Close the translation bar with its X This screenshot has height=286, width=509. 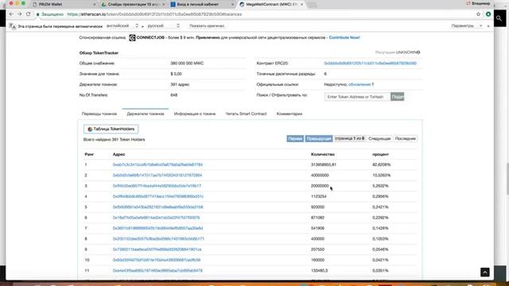(488, 26)
